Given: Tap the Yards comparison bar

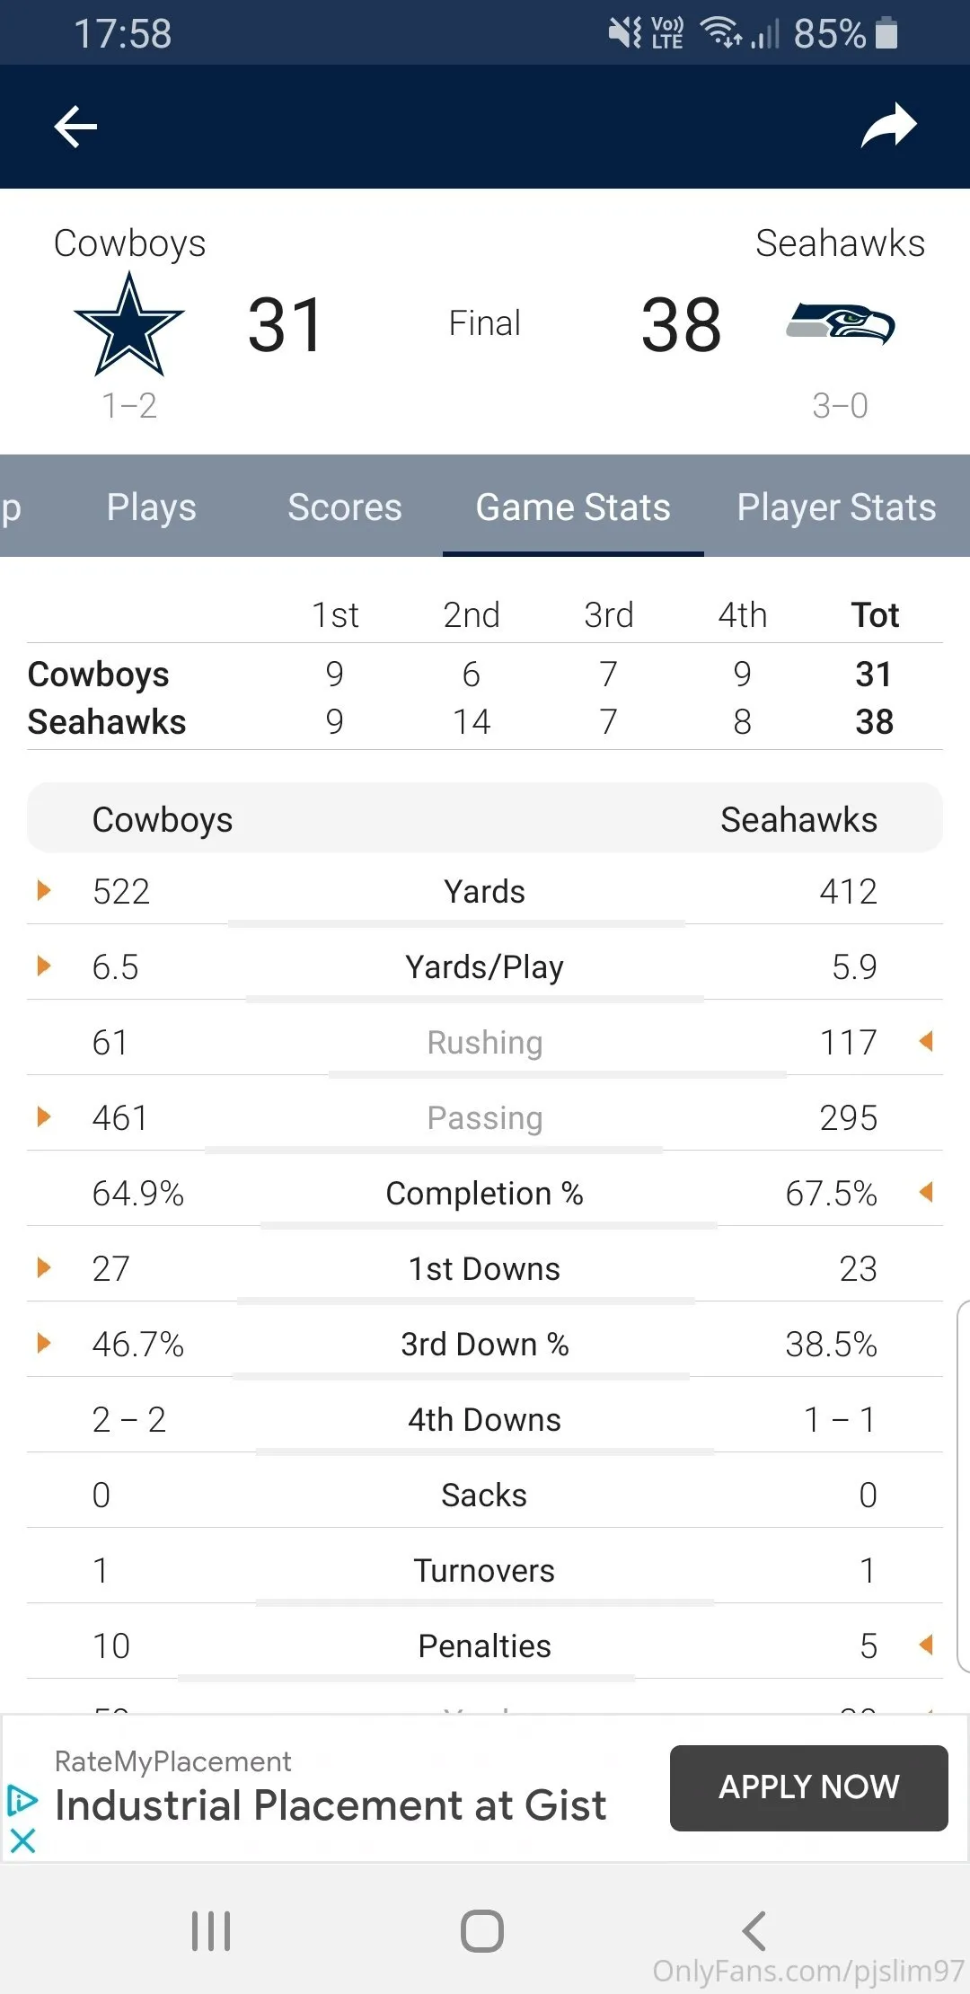Looking at the screenshot, I should click(456, 922).
